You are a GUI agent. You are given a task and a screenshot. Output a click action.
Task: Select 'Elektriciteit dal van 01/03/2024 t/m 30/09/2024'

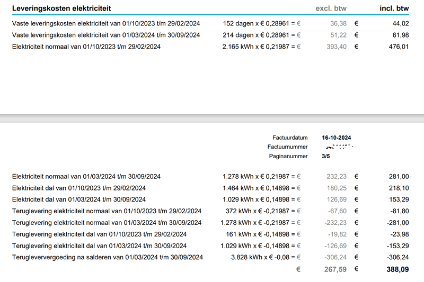pos(79,199)
